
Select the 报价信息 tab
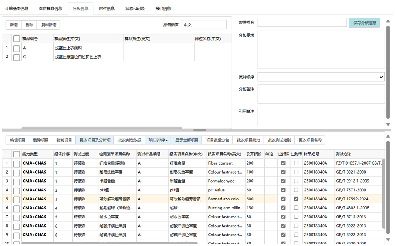[x=163, y=8]
